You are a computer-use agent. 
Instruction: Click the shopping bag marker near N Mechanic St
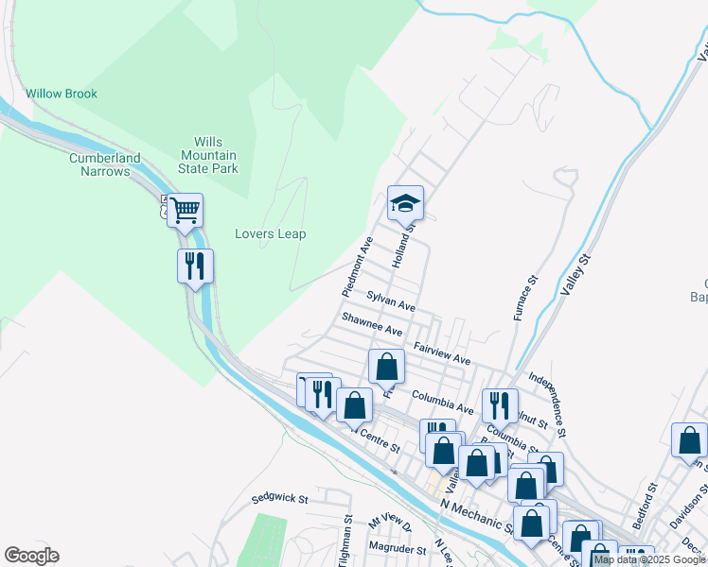(531, 525)
